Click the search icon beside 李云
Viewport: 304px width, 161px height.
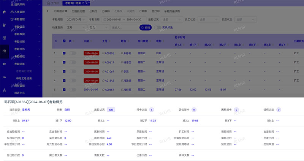point(122,71)
